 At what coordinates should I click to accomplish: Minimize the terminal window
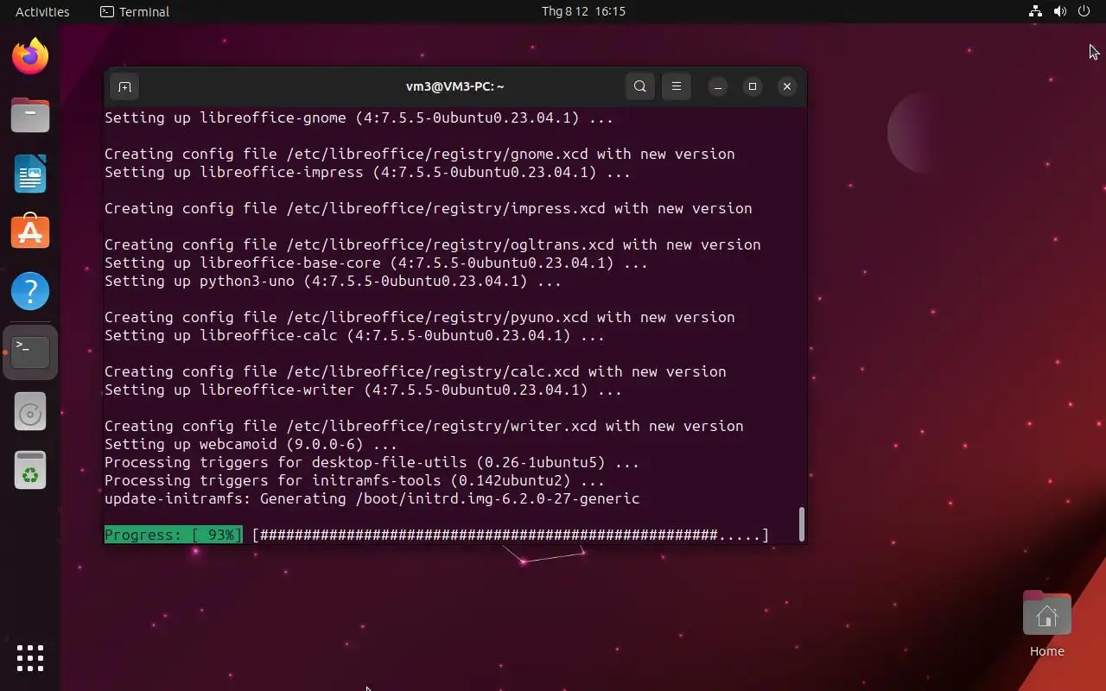[x=718, y=86]
